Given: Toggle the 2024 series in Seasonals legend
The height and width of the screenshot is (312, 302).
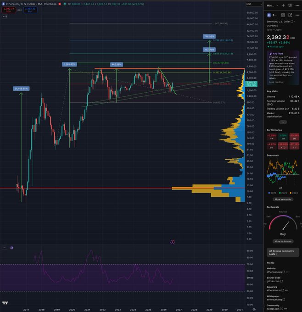Looking at the screenshot, I should tap(294, 193).
